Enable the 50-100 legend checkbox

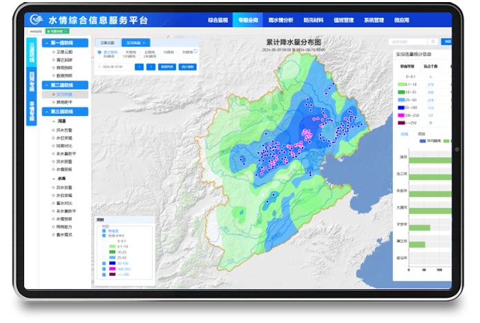coord(104,263)
